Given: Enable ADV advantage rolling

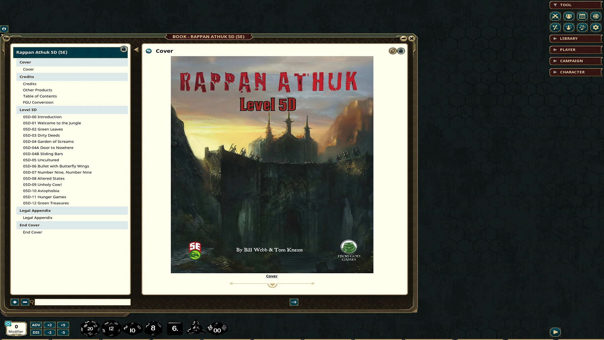Looking at the screenshot, I should (36, 325).
